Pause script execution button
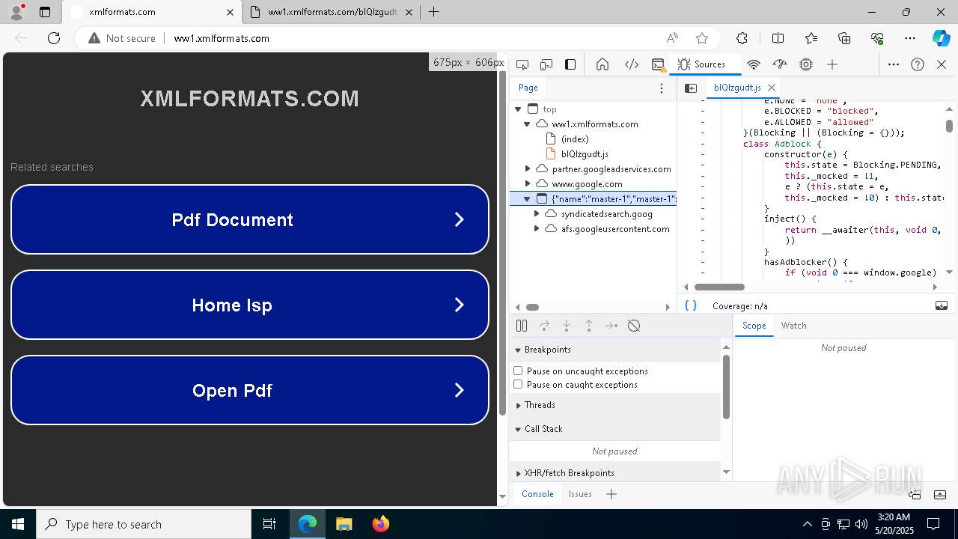The height and width of the screenshot is (539, 958). pos(522,326)
